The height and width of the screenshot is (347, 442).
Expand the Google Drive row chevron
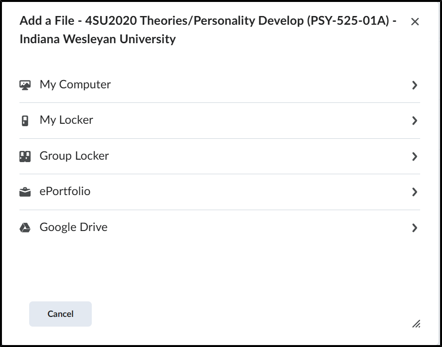click(x=414, y=227)
